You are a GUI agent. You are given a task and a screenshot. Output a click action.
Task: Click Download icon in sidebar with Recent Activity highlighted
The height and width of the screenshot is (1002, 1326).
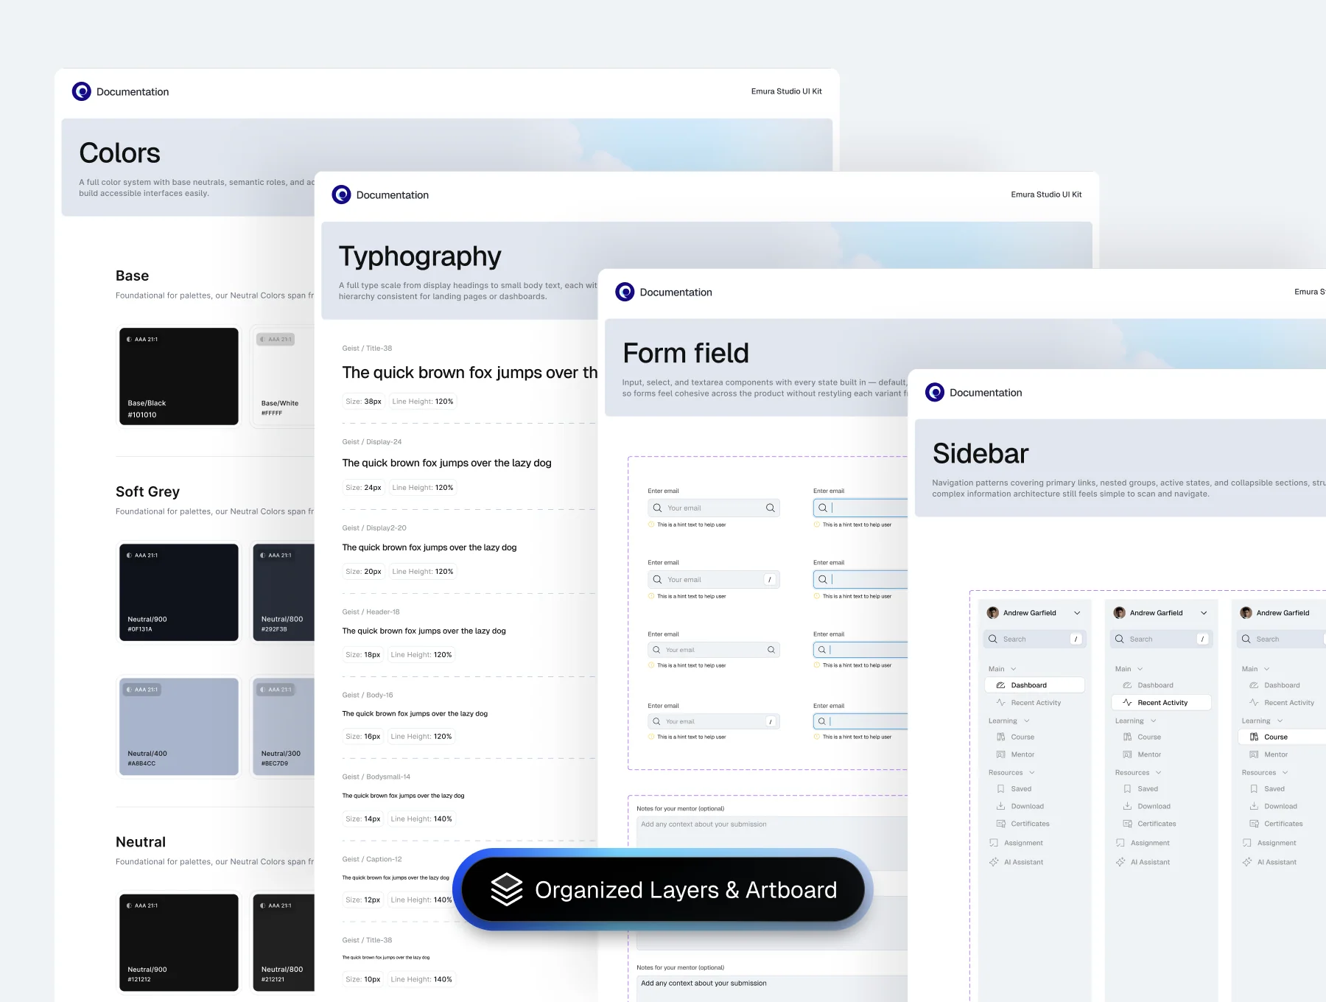pos(1127,807)
